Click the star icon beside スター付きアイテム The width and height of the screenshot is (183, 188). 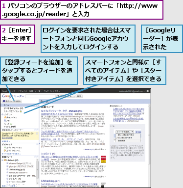(x=21, y=111)
